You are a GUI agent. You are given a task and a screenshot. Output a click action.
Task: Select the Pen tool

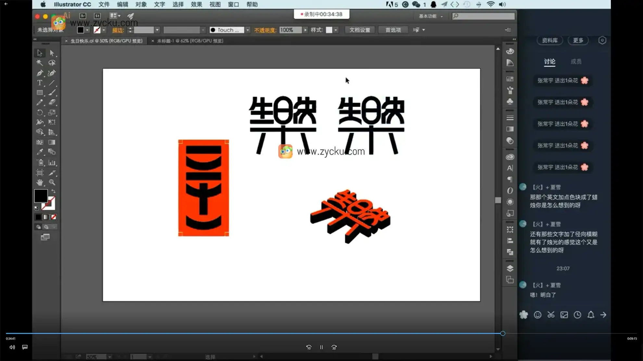40,73
